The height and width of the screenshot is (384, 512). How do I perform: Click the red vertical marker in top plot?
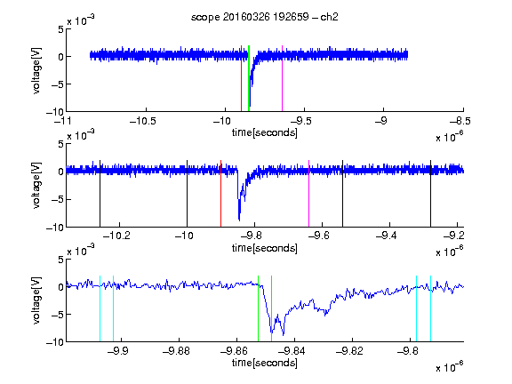[x=241, y=78]
